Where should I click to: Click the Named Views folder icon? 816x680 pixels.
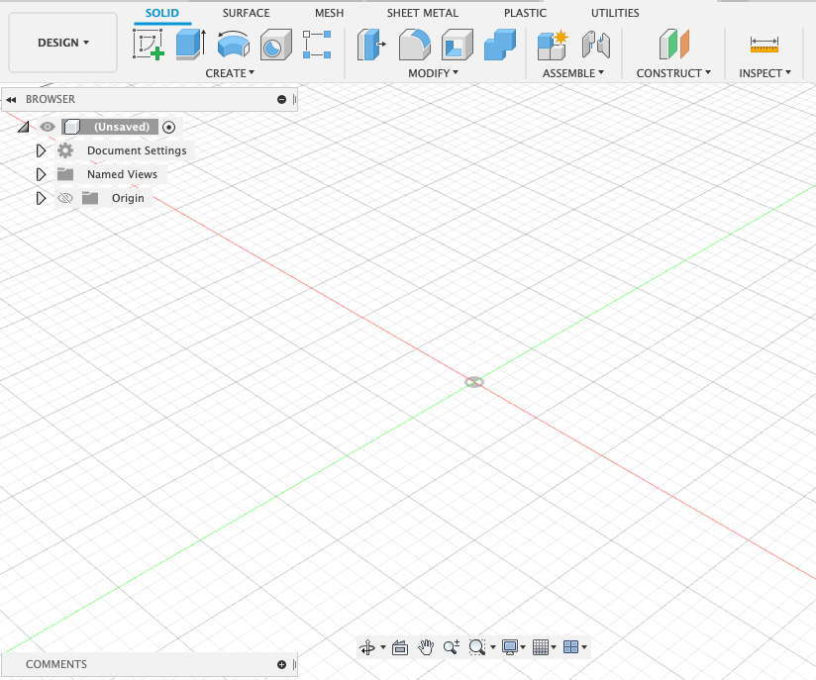[65, 174]
